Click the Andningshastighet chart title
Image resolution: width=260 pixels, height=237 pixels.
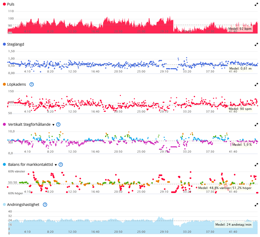(23, 205)
